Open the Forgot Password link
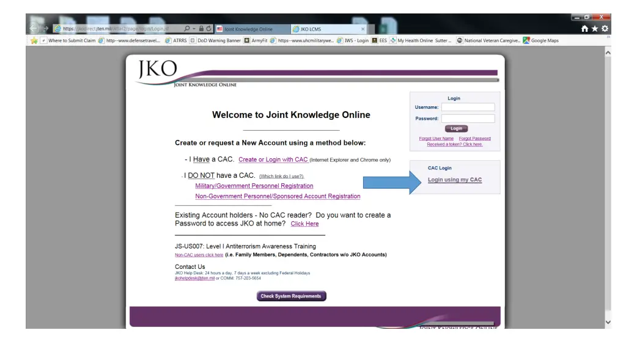626x352 pixels. (474, 139)
